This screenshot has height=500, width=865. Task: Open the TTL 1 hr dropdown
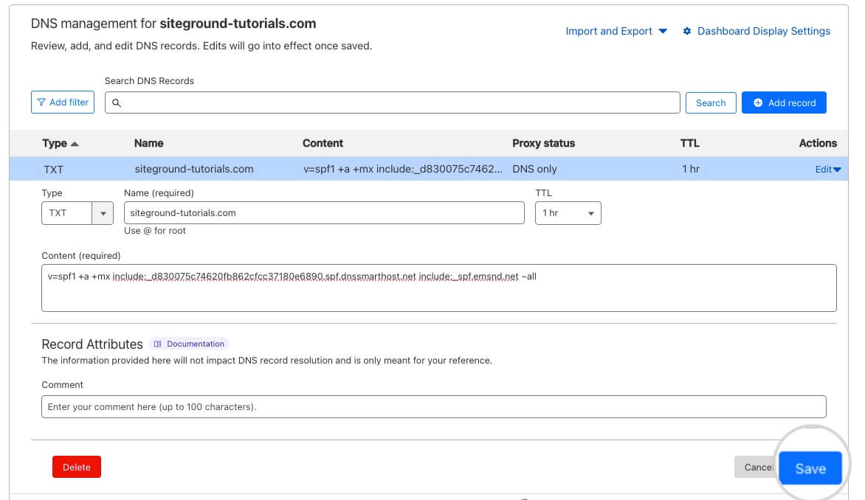(568, 213)
